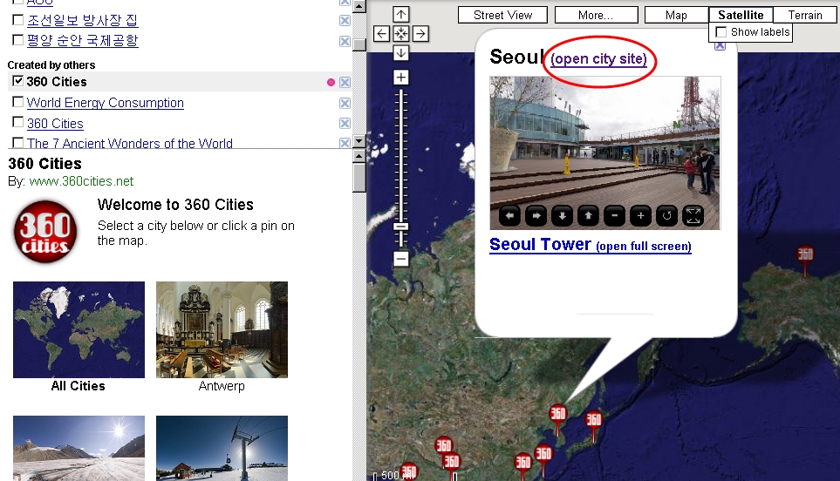Toggle panorama auto-rotate circular arrow button
The width and height of the screenshot is (840, 481).
pyautogui.click(x=667, y=215)
